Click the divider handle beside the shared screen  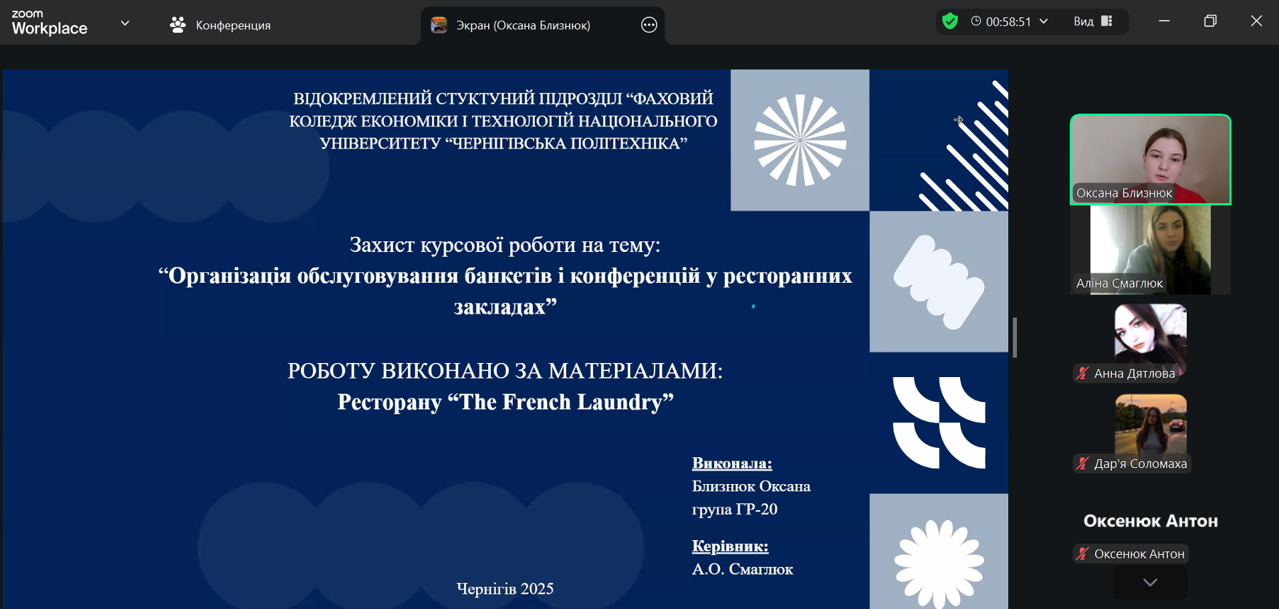coord(1015,338)
